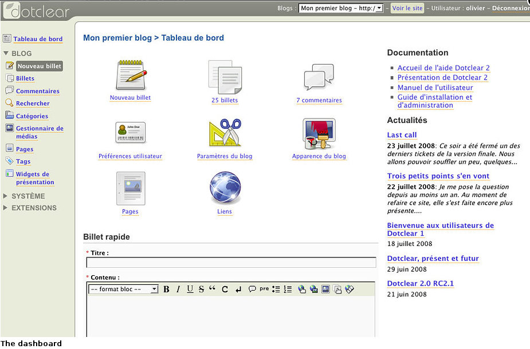Viewport: 530px width, 349px height.
Task: Insert an ordered numbered list
Action: [288, 289]
